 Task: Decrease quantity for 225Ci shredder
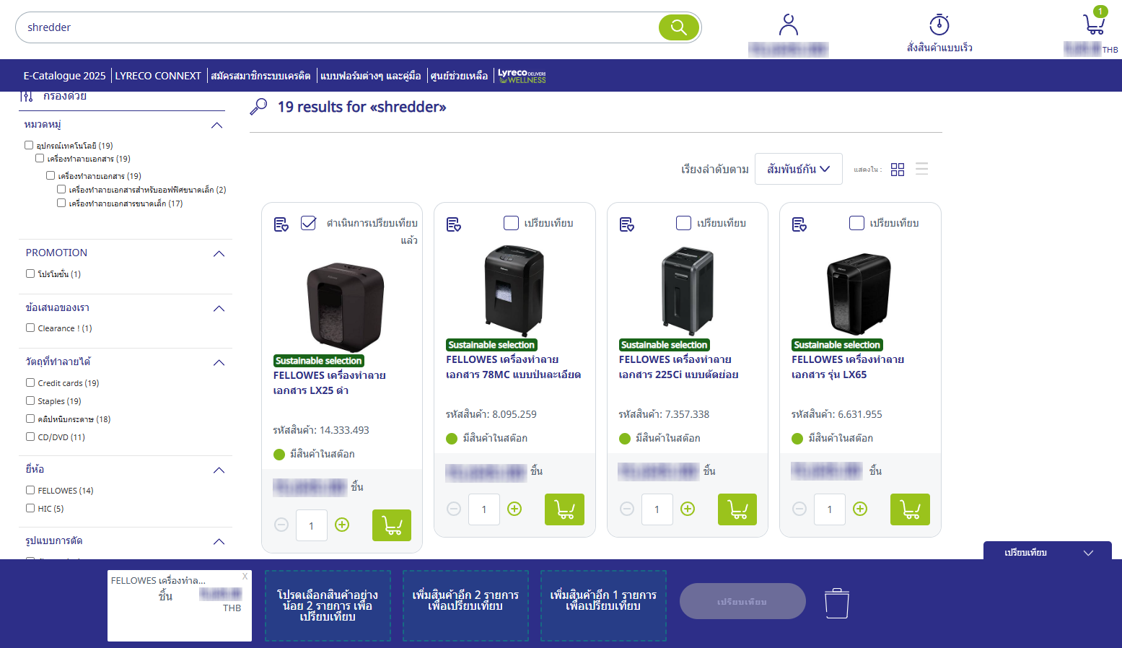(627, 509)
